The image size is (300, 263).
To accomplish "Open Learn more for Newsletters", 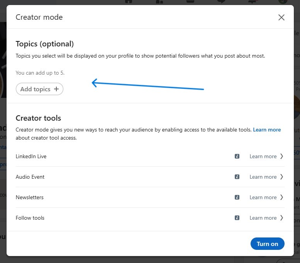I will [x=263, y=197].
